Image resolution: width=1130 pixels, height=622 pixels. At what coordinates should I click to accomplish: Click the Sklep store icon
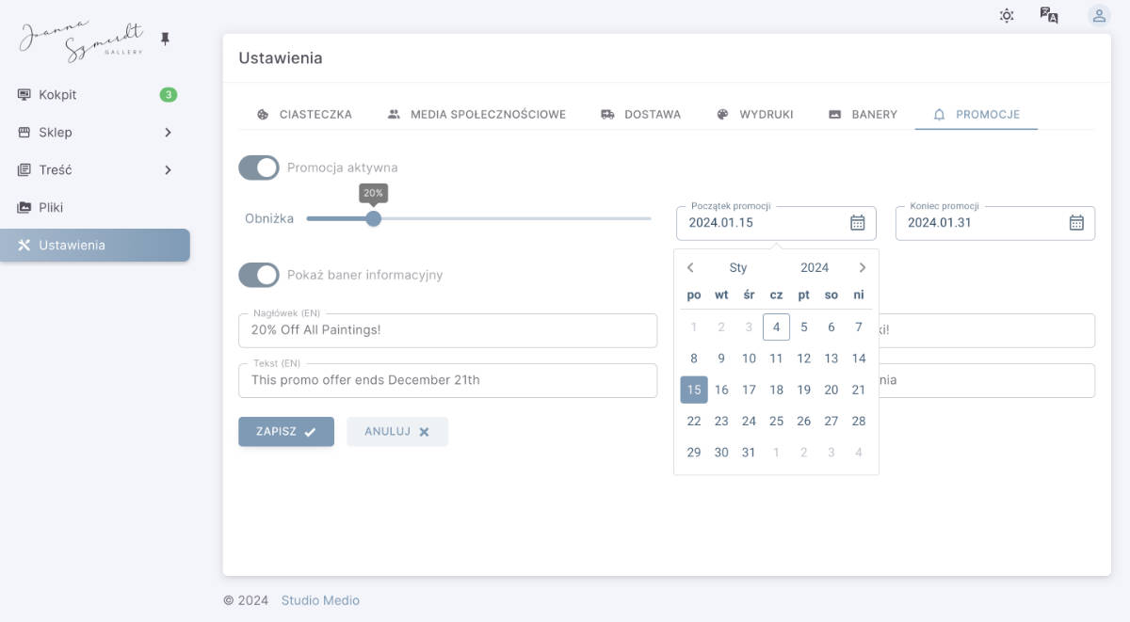tap(24, 132)
